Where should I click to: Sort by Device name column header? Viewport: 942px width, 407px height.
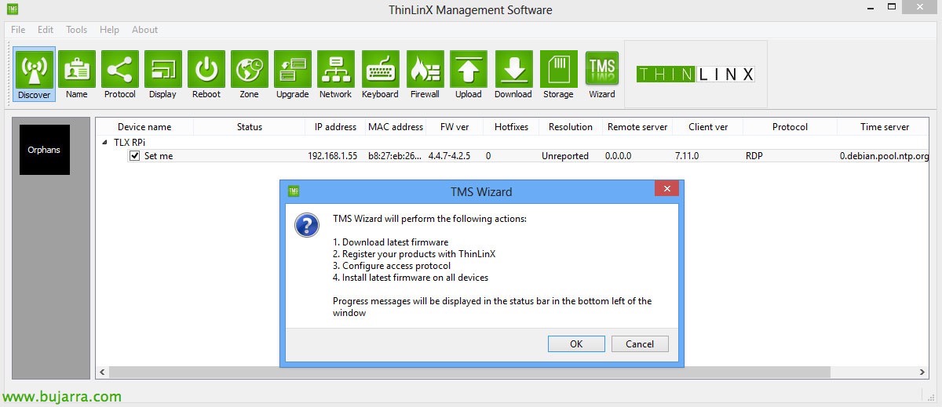point(144,127)
